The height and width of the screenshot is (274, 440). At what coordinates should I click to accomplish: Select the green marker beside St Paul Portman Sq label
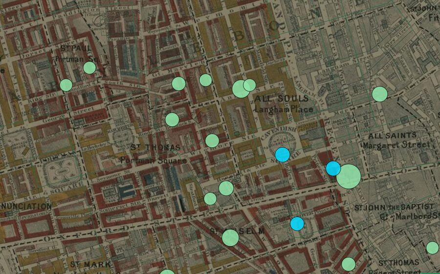(89, 68)
